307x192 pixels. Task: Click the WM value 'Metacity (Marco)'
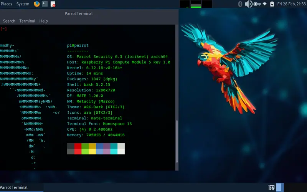coord(96,101)
